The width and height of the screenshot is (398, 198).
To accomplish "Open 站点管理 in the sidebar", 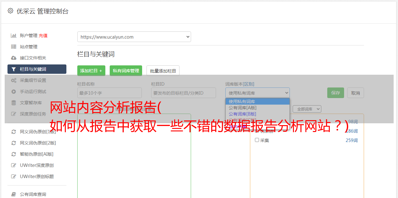I will [x=29, y=47].
